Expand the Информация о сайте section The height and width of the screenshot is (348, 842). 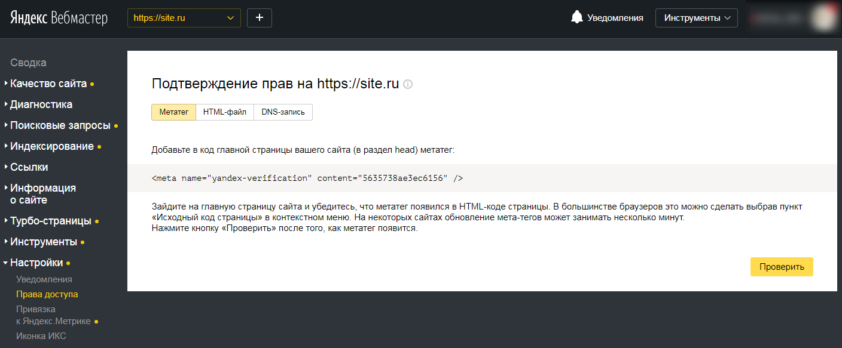click(x=43, y=194)
